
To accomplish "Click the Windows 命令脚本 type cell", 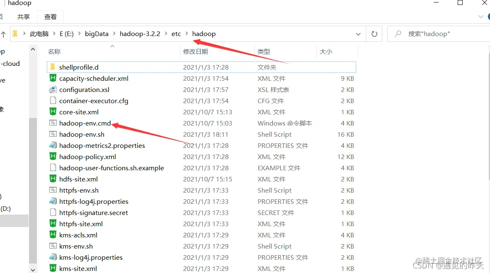I will click(285, 123).
